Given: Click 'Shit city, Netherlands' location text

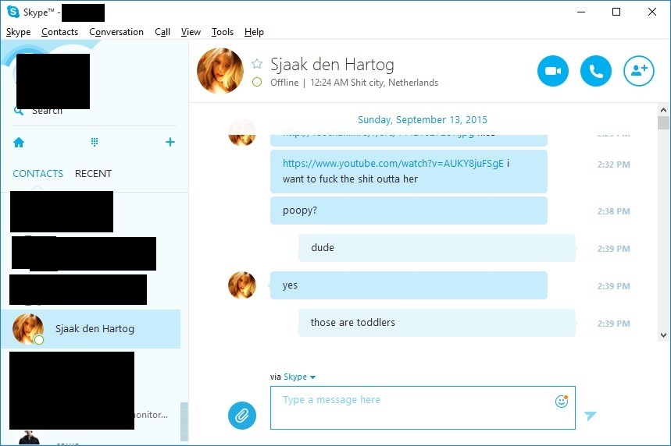Looking at the screenshot, I should (x=394, y=83).
